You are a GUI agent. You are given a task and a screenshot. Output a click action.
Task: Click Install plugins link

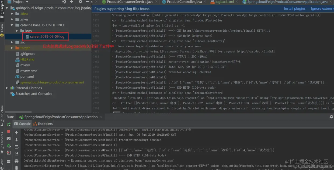click(295, 9)
